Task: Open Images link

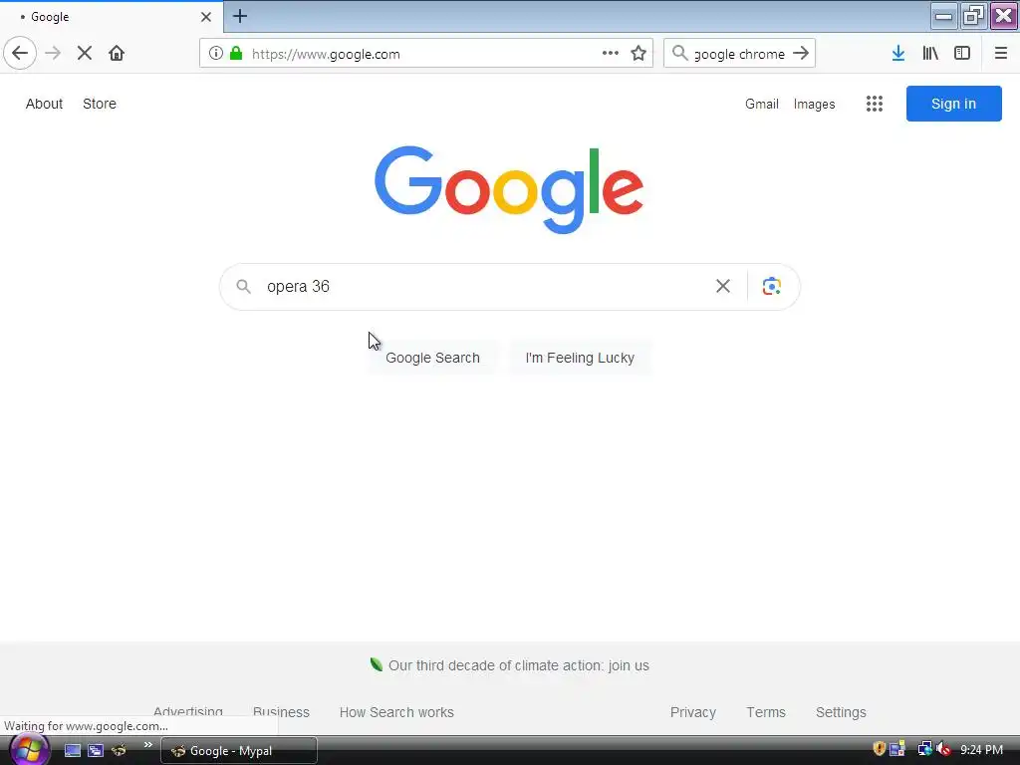Action: click(814, 104)
